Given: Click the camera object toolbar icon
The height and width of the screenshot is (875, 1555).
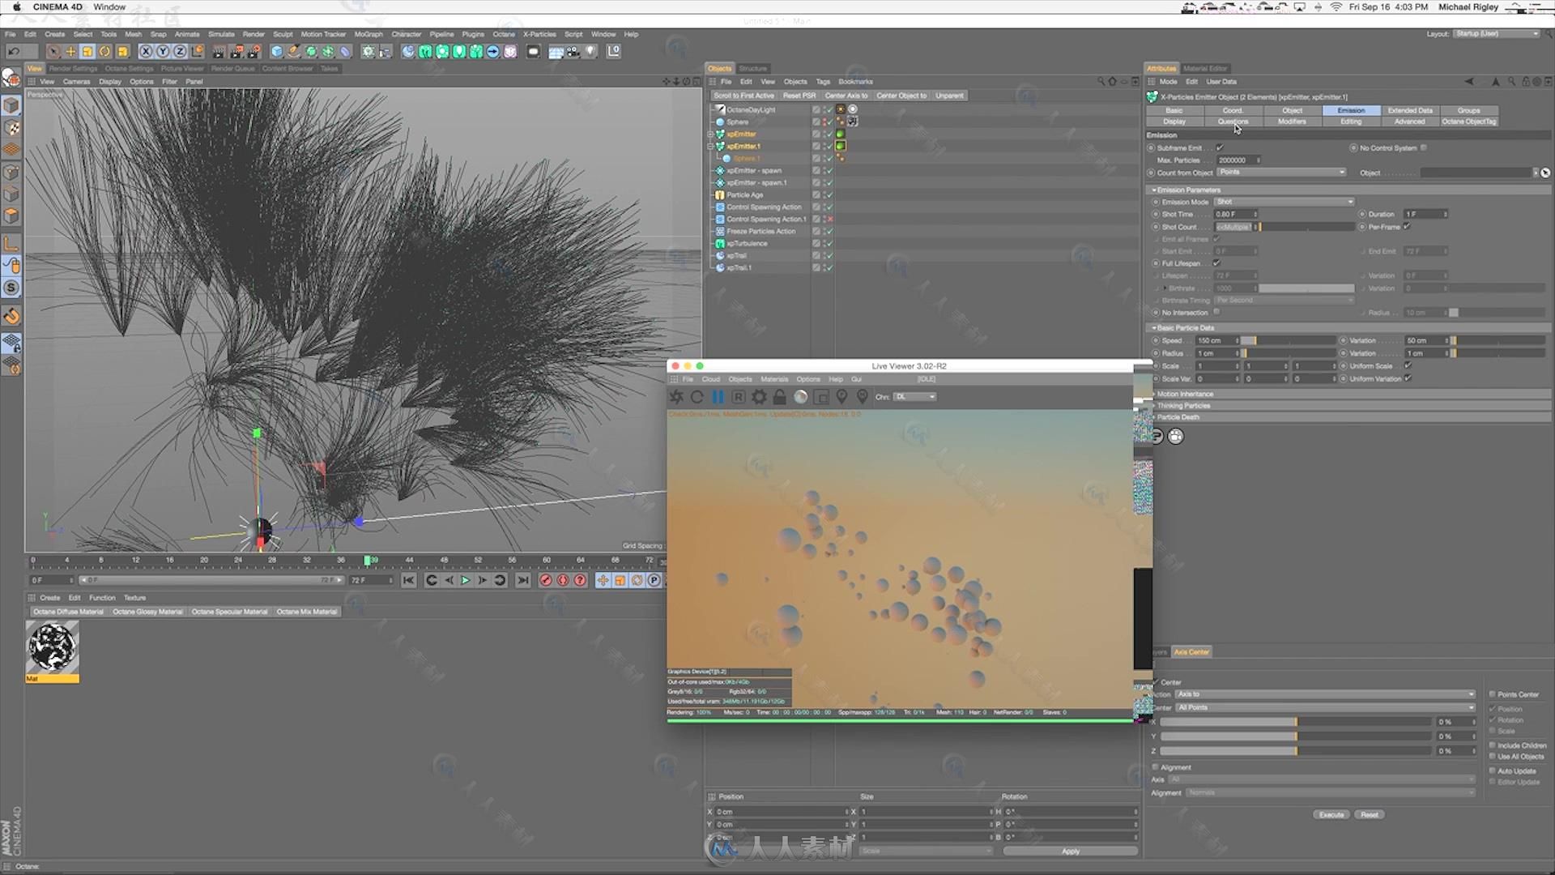Looking at the screenshot, I should coord(573,52).
